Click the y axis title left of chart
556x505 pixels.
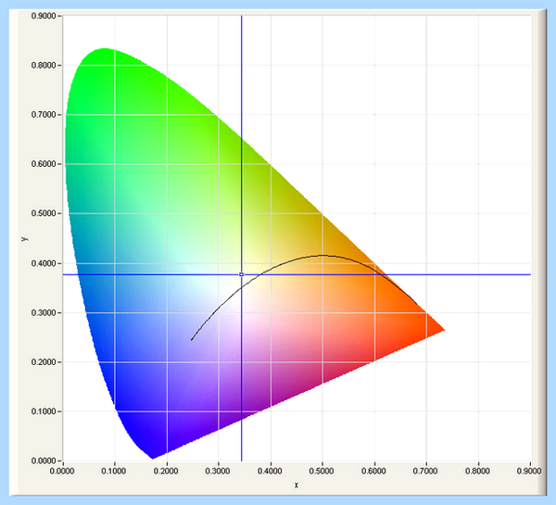tap(25, 239)
